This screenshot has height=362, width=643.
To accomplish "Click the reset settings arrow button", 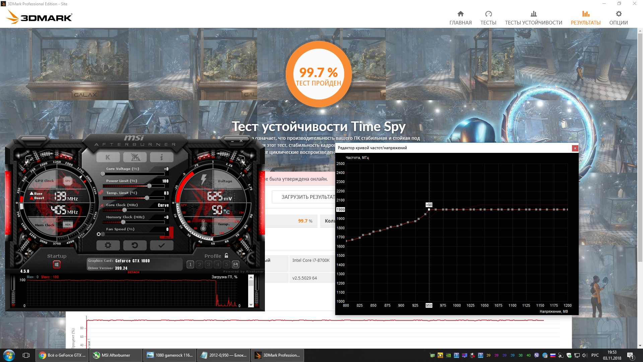I will (135, 245).
